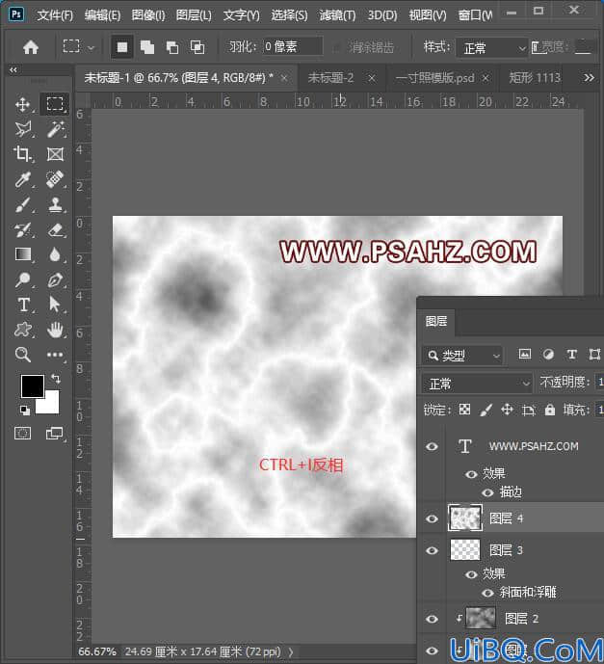Select the Horizontal Type tool
The height and width of the screenshot is (664, 604).
[x=24, y=305]
